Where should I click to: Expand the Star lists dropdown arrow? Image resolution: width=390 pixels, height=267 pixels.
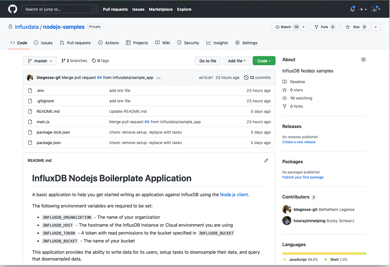pos(375,27)
